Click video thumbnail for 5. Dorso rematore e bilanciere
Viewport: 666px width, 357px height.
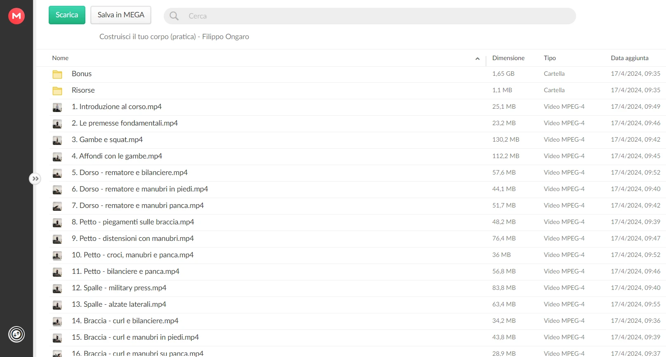point(57,173)
